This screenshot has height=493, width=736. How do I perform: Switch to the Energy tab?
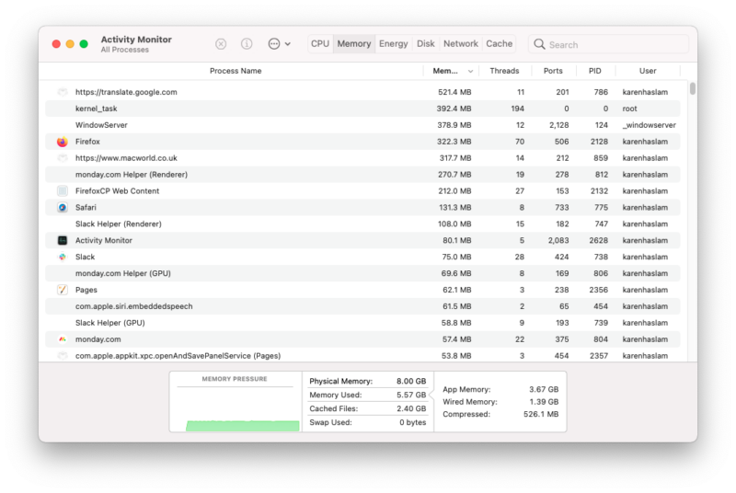tap(393, 44)
